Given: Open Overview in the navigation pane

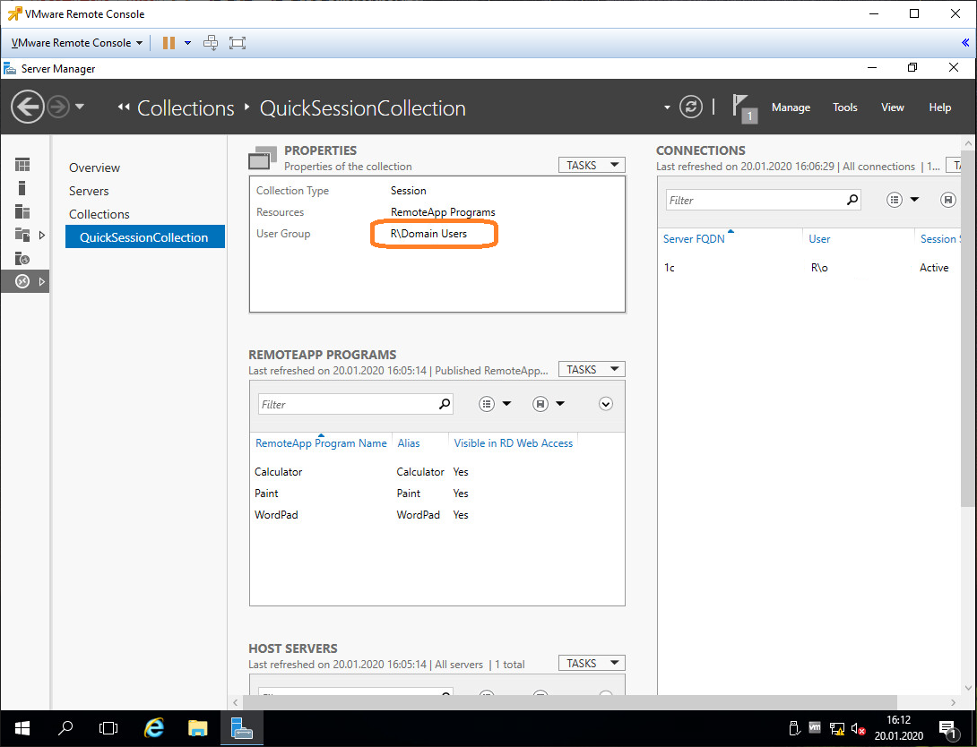Looking at the screenshot, I should [94, 167].
